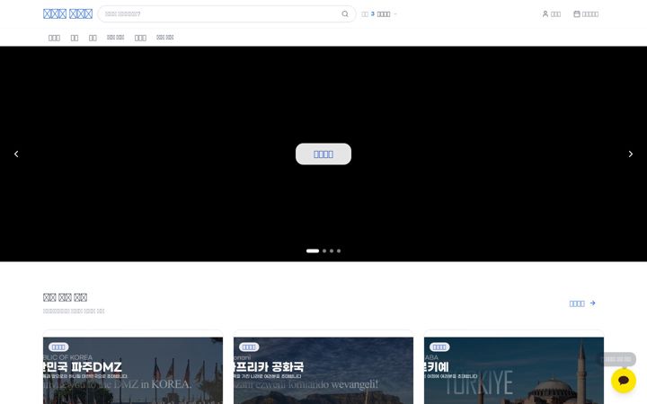Screen dimensions: 647x404
Task: Jump to the third banner slide dot
Action: (332, 250)
